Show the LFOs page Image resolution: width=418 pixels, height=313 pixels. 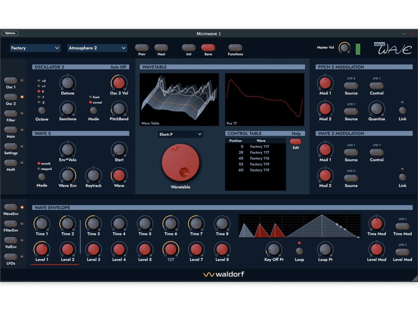(11, 257)
